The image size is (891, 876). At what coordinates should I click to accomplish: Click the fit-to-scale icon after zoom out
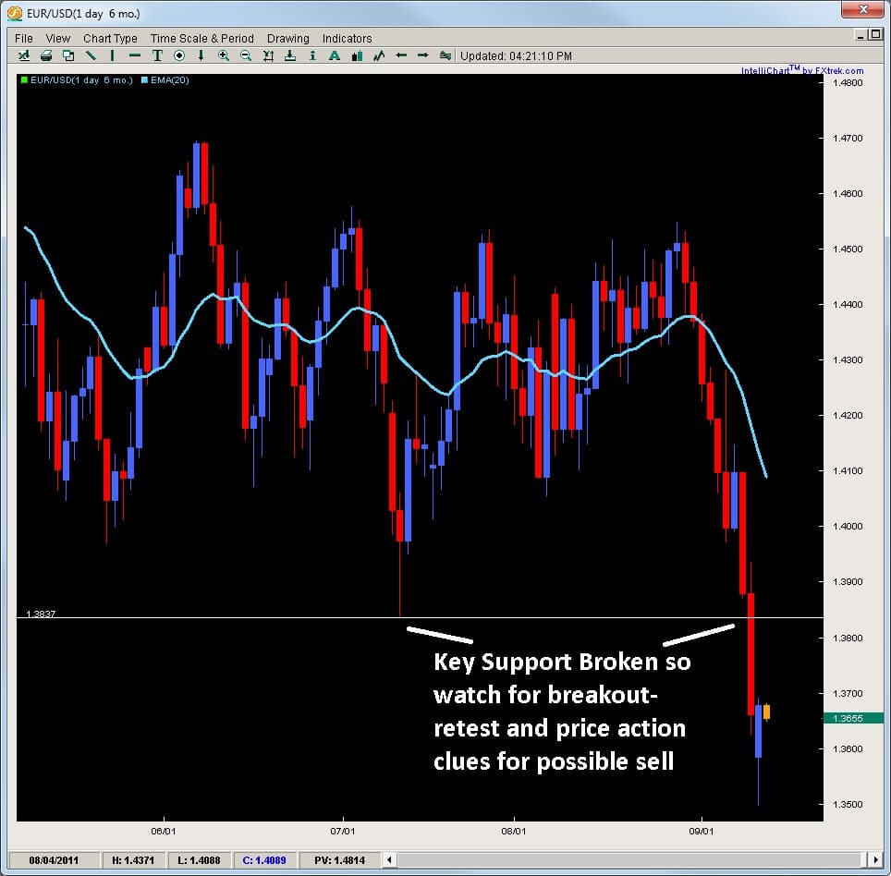268,55
